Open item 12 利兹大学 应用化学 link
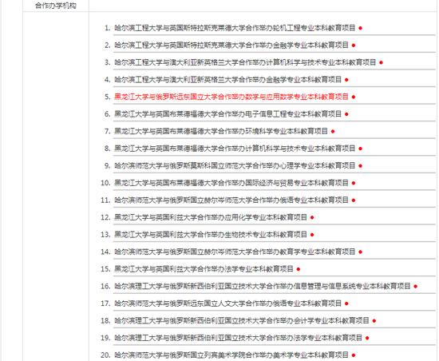 point(211,217)
